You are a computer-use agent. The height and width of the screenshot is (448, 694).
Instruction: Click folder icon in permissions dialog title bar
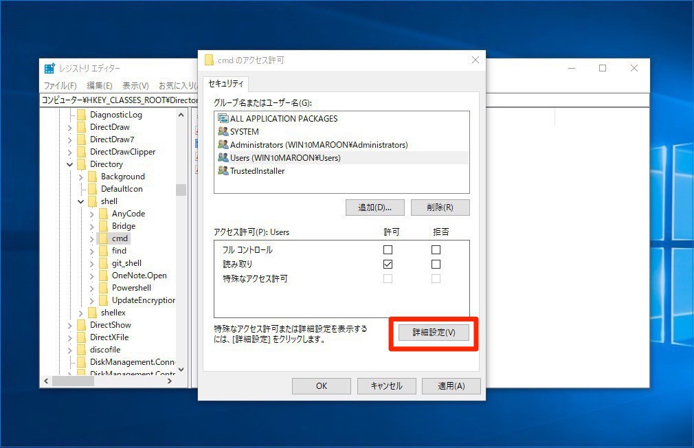point(209,60)
